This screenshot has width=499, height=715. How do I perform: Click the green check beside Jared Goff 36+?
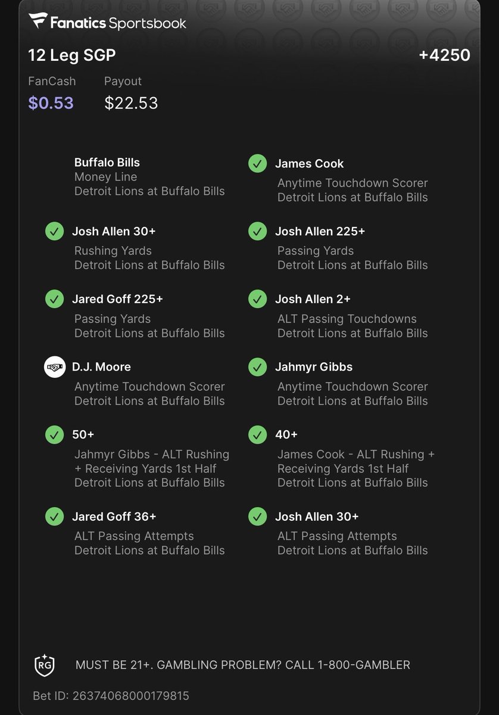(x=54, y=517)
